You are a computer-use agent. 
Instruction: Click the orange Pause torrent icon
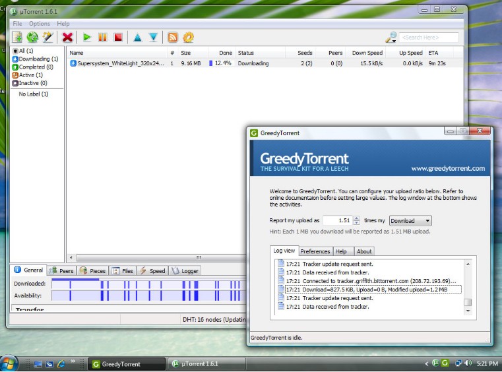point(102,38)
